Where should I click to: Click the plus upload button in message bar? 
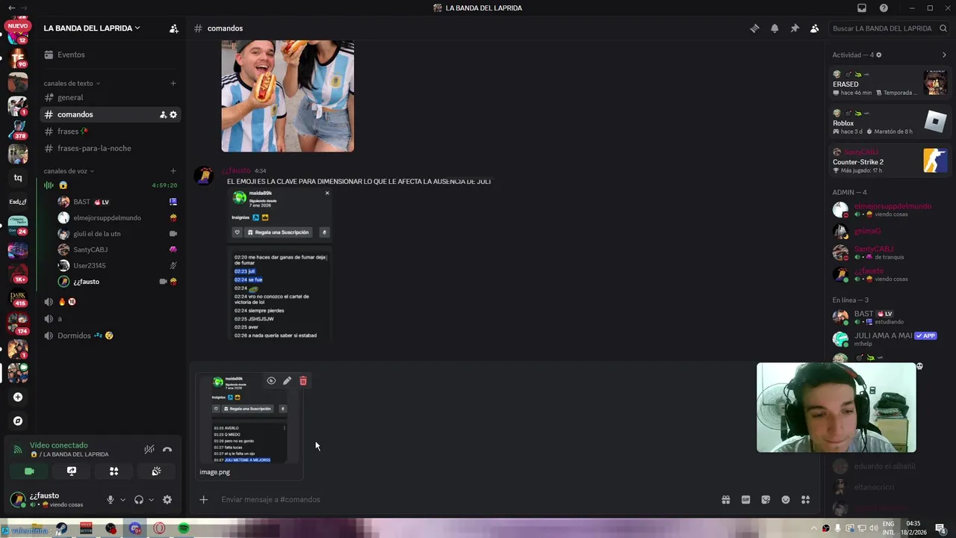point(203,500)
